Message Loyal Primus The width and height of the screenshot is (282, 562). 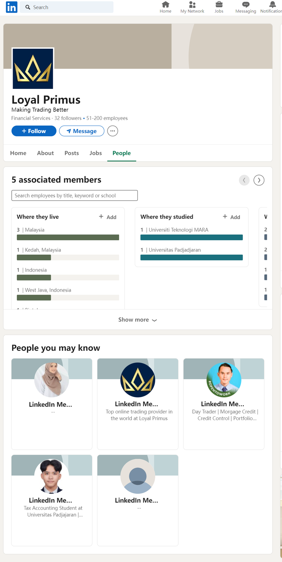coord(81,131)
